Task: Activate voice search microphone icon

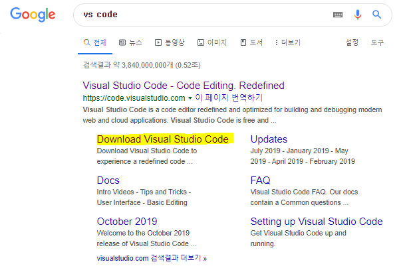Action: (x=358, y=15)
